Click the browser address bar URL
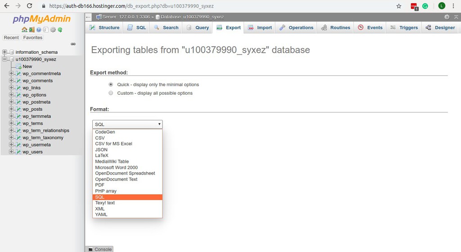 pyautogui.click(x=131, y=6)
